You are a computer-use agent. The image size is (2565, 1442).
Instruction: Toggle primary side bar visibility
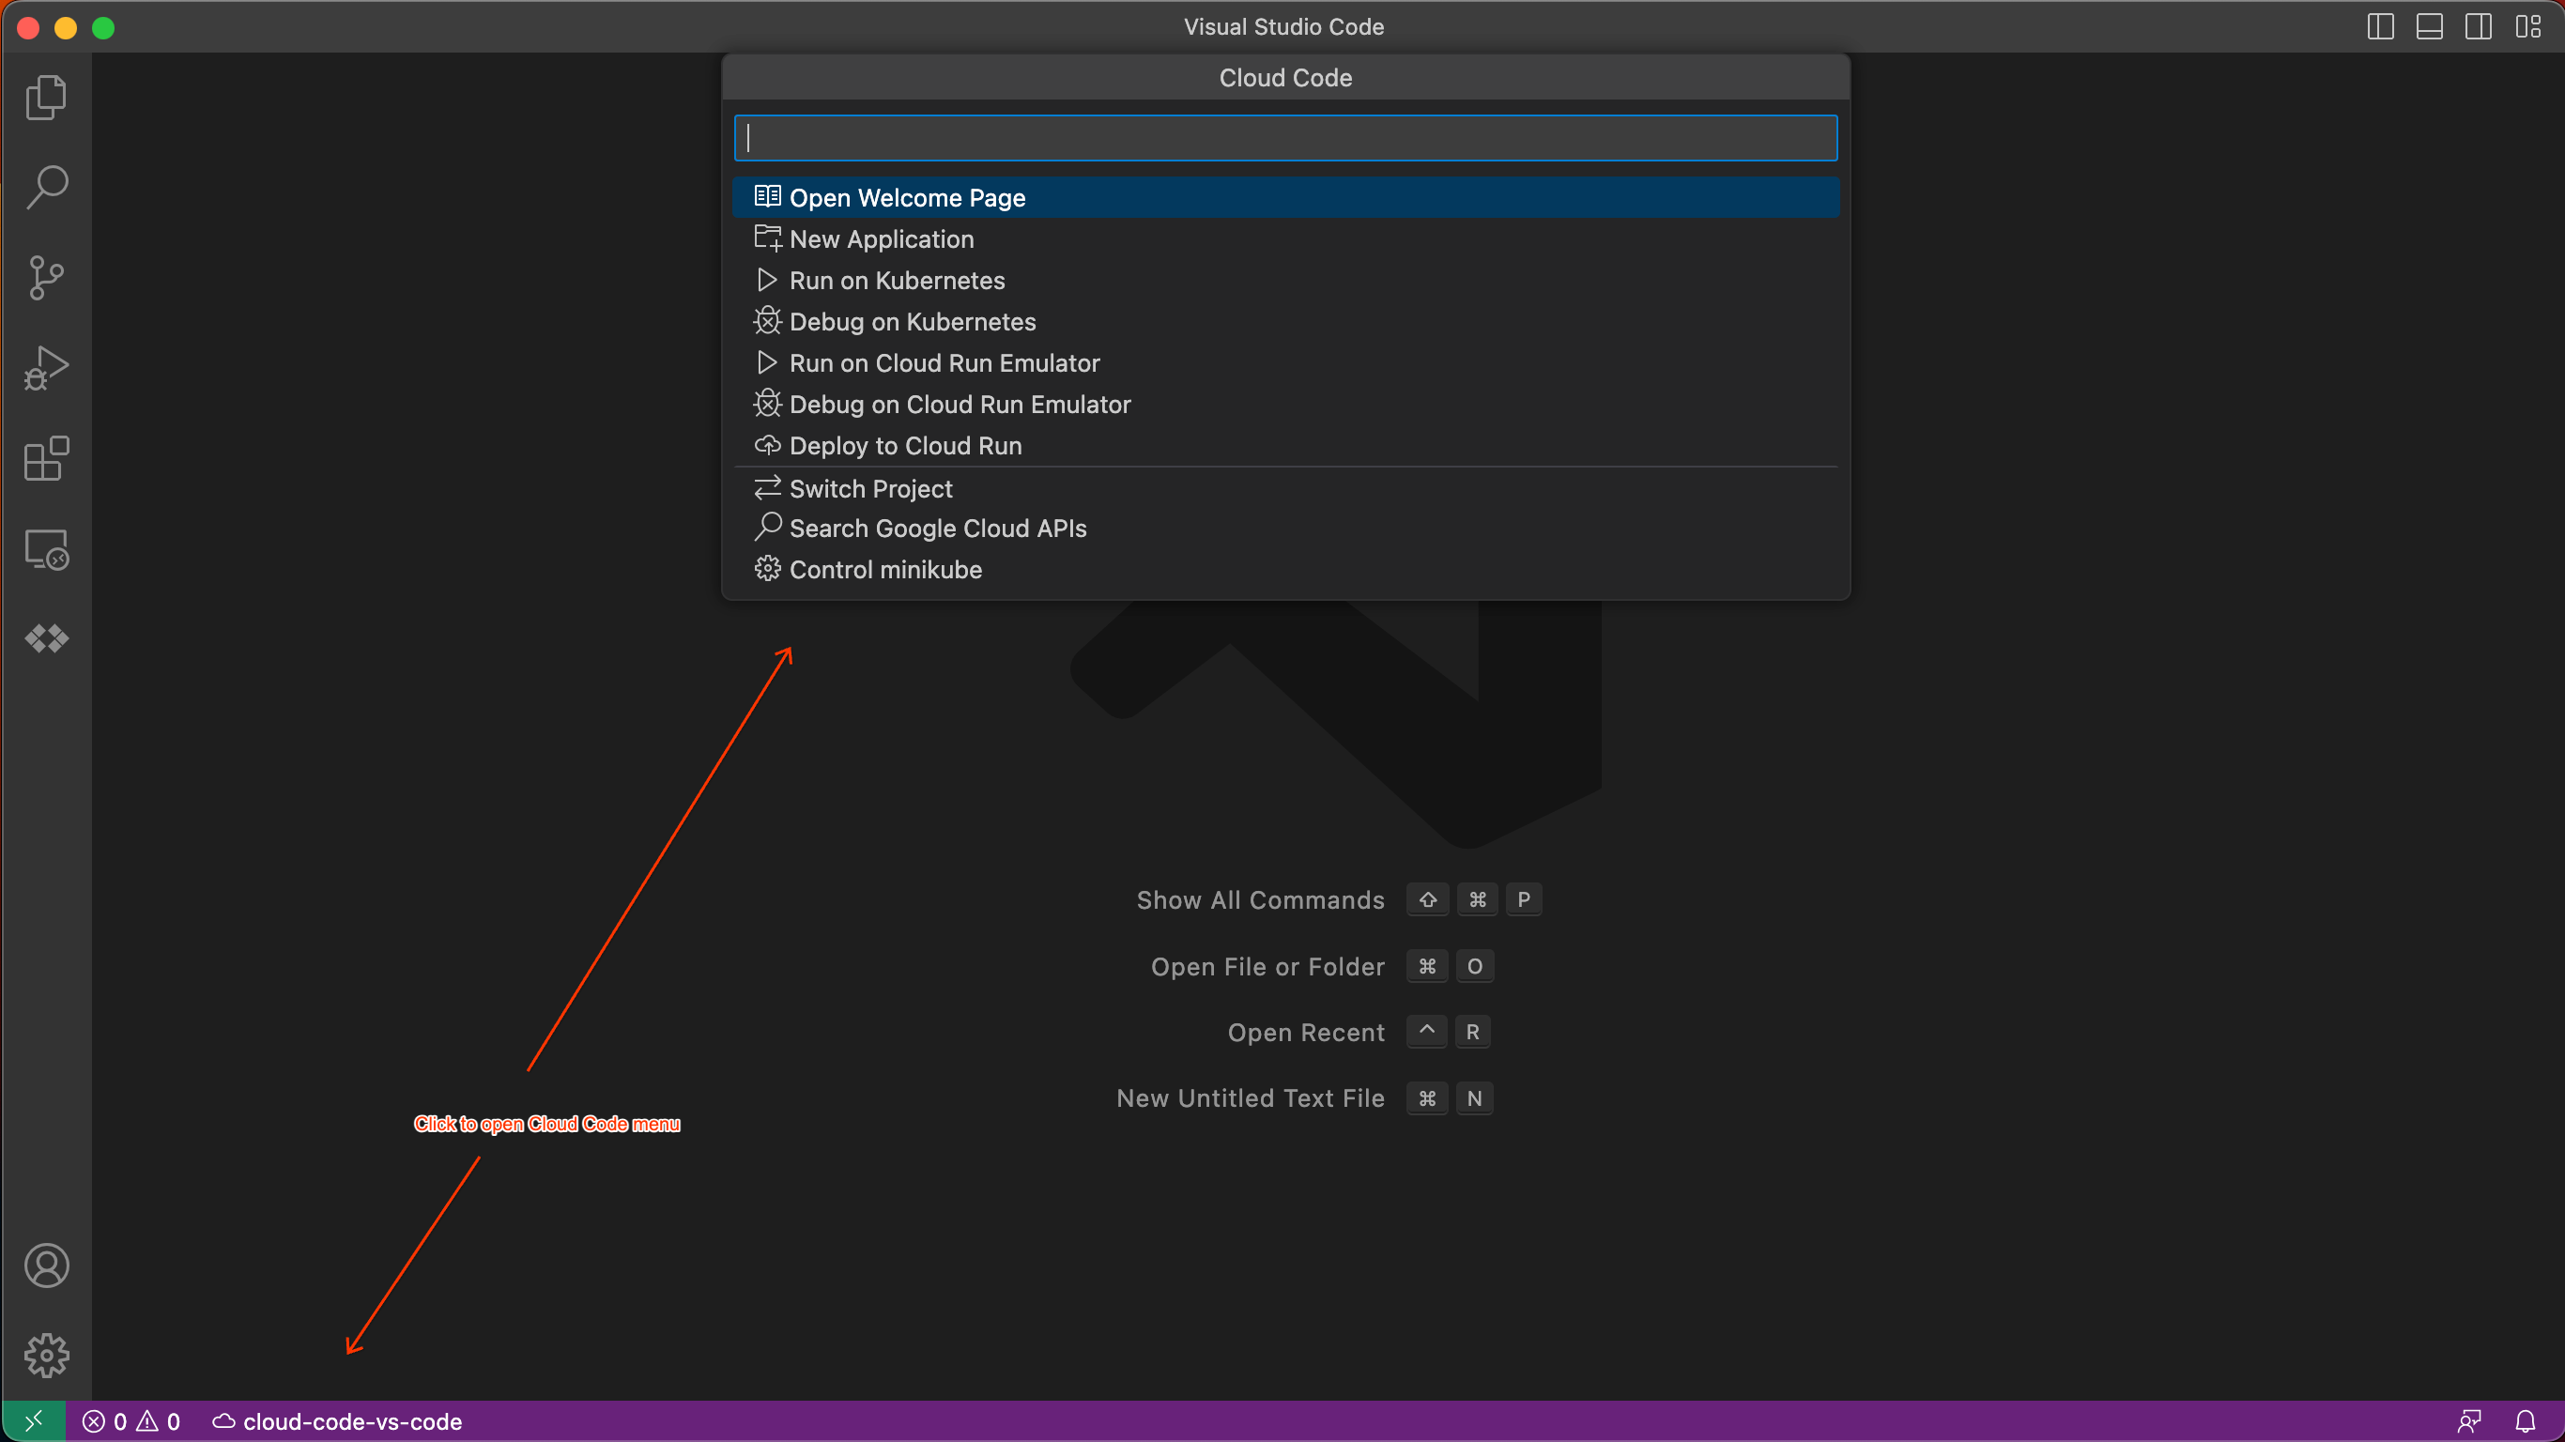click(x=2380, y=27)
